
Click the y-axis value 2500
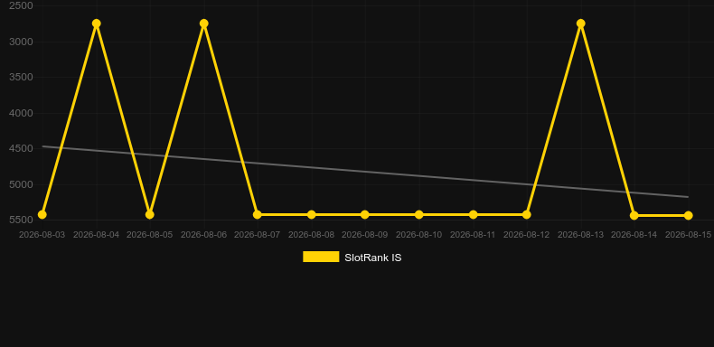22,6
